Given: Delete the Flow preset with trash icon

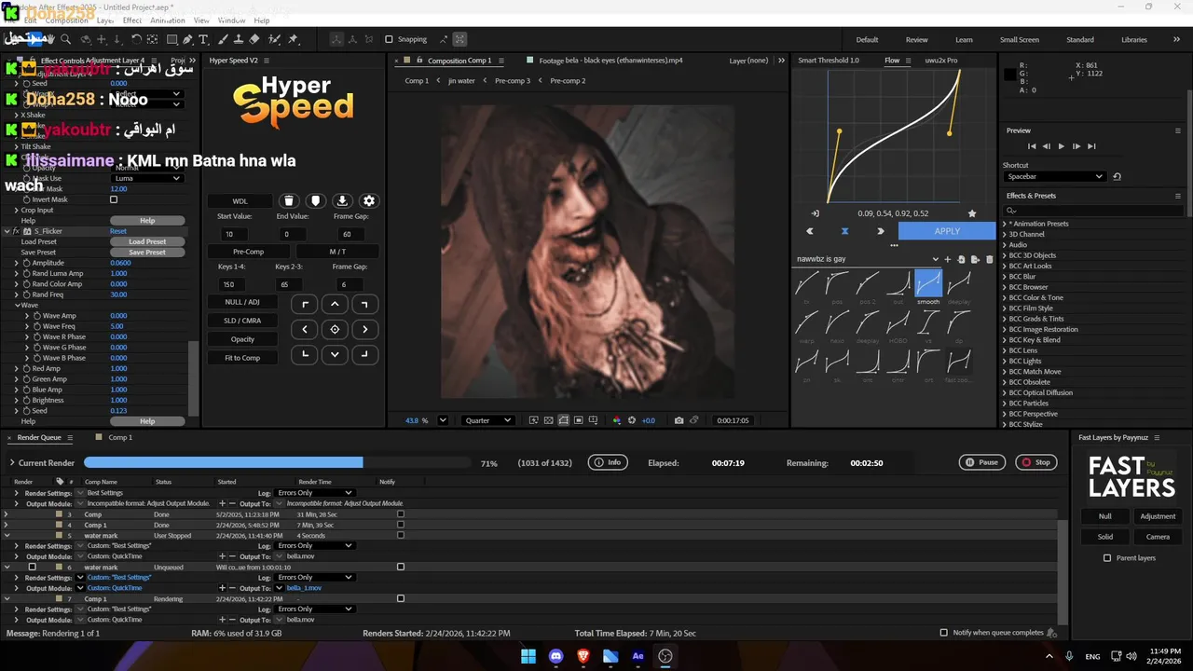Looking at the screenshot, I should pyautogui.click(x=990, y=260).
